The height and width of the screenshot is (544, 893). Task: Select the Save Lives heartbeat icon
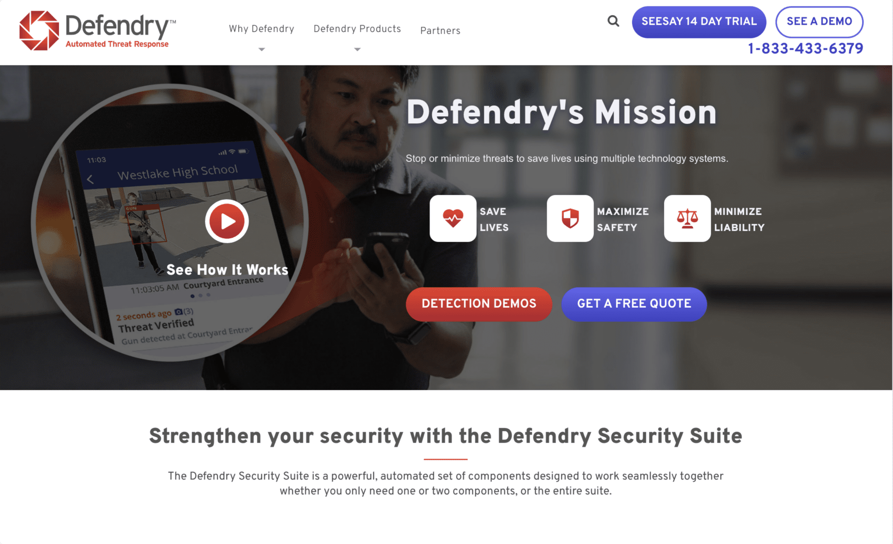click(x=453, y=218)
